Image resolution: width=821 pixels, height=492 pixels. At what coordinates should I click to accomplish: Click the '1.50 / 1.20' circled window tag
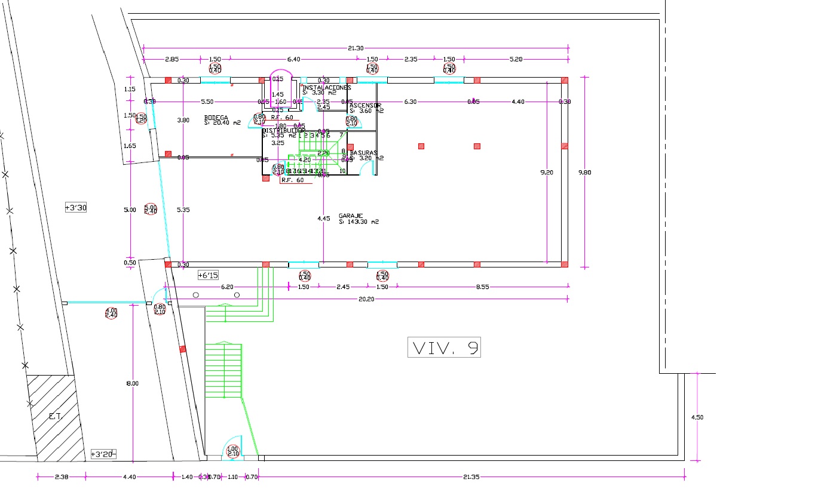pyautogui.click(x=142, y=118)
